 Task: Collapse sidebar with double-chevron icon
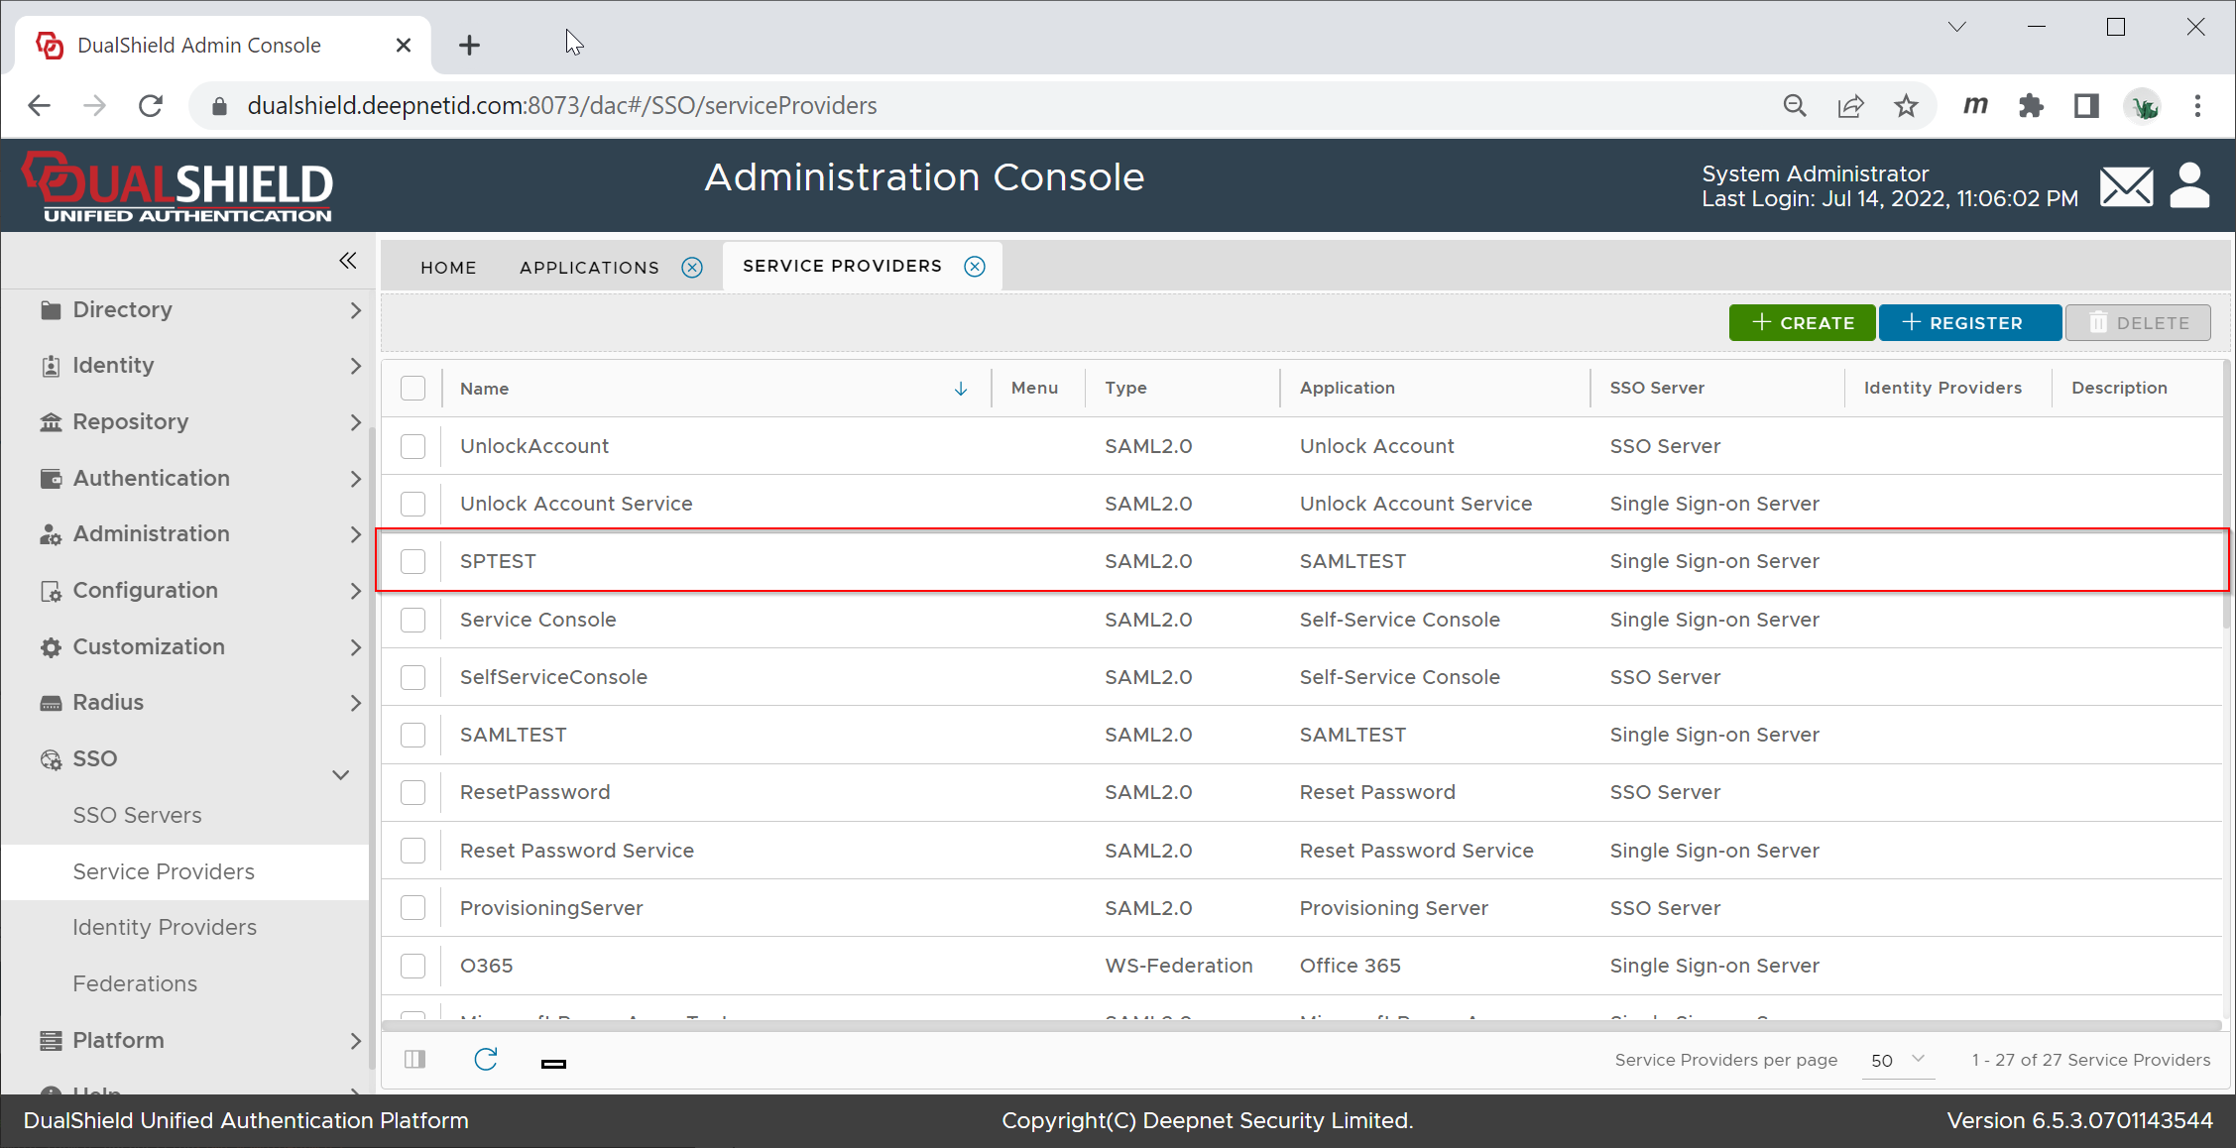pyautogui.click(x=347, y=261)
